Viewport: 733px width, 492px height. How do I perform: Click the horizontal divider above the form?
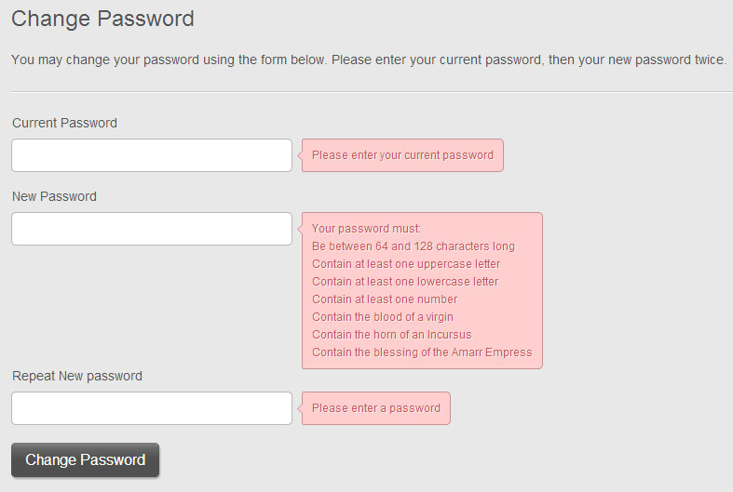click(372, 92)
